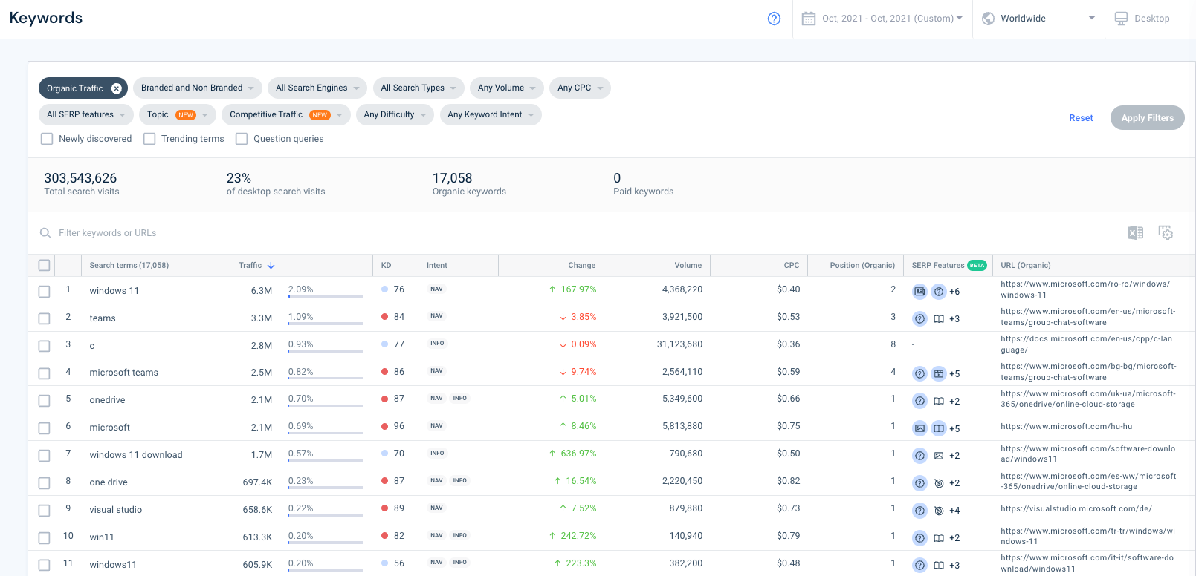
Task: Click the Traffic column sort arrow
Action: point(271,265)
